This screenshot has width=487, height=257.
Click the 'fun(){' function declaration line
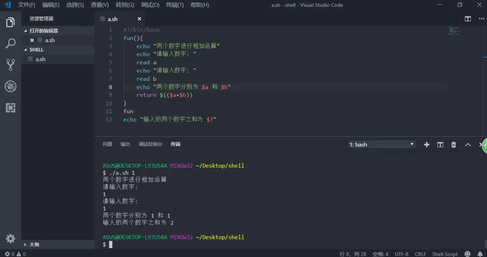[x=133, y=38]
